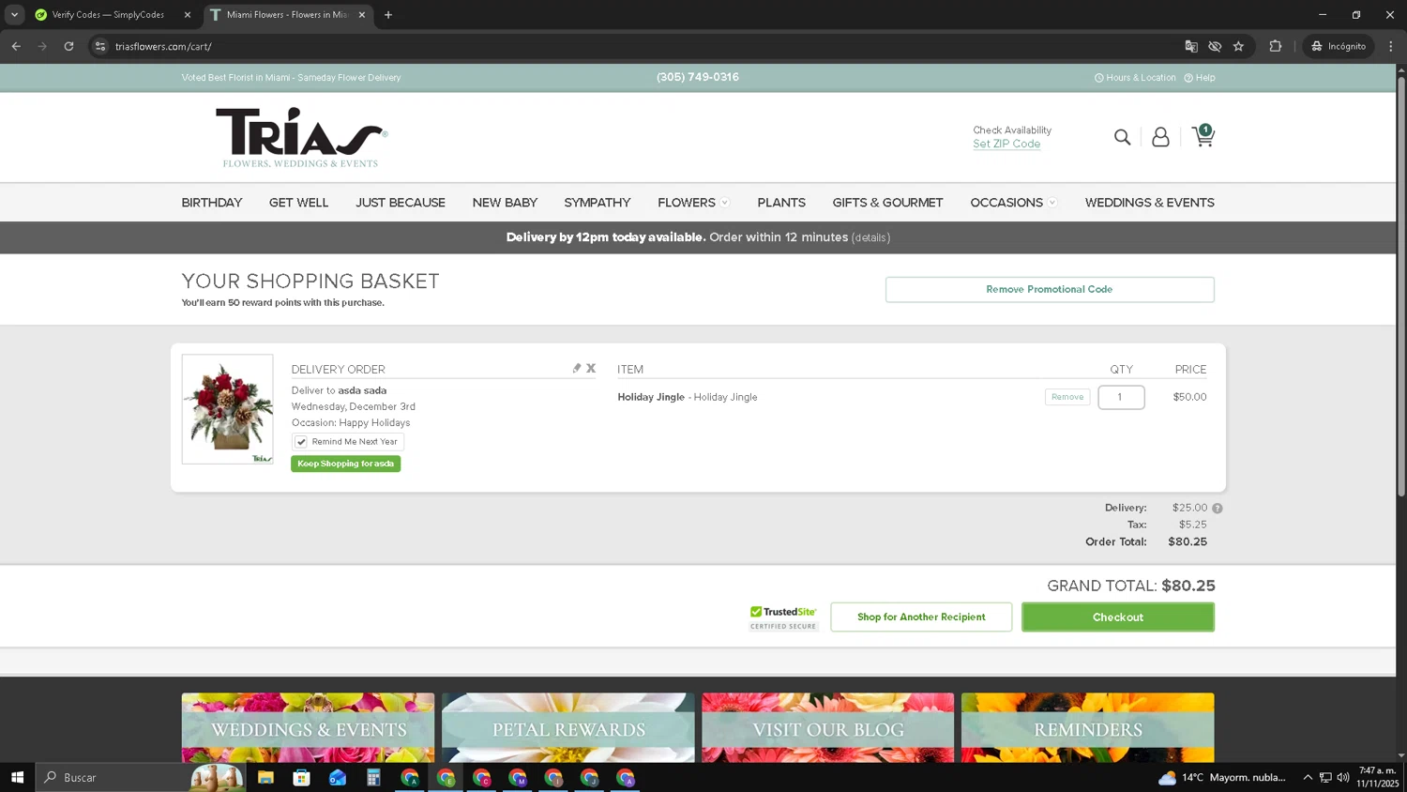Click the address bar URL

tap(163, 46)
